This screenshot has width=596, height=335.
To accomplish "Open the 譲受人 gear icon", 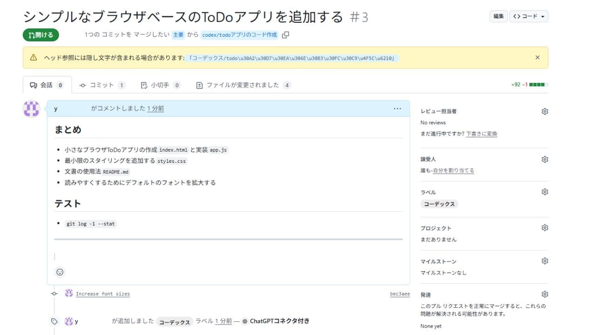I will (x=544, y=159).
